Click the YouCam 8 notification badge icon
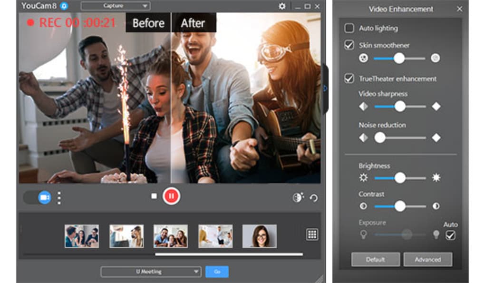 click(64, 6)
